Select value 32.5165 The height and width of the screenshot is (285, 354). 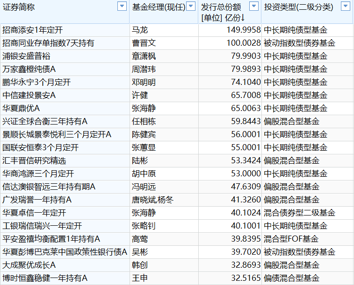tap(246, 278)
